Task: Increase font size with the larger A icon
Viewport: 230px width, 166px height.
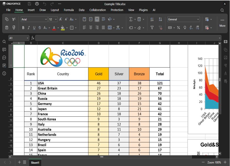Action: point(60,19)
